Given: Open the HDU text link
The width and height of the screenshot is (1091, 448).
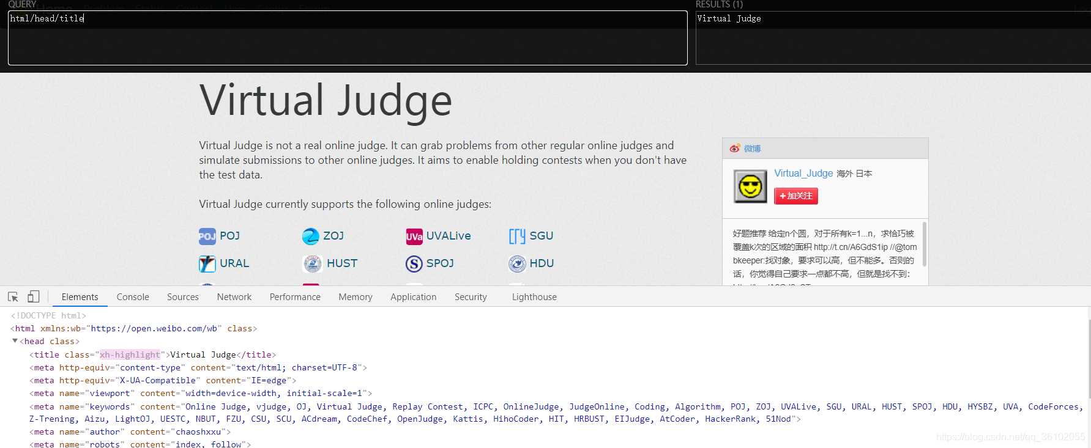Looking at the screenshot, I should click(542, 263).
